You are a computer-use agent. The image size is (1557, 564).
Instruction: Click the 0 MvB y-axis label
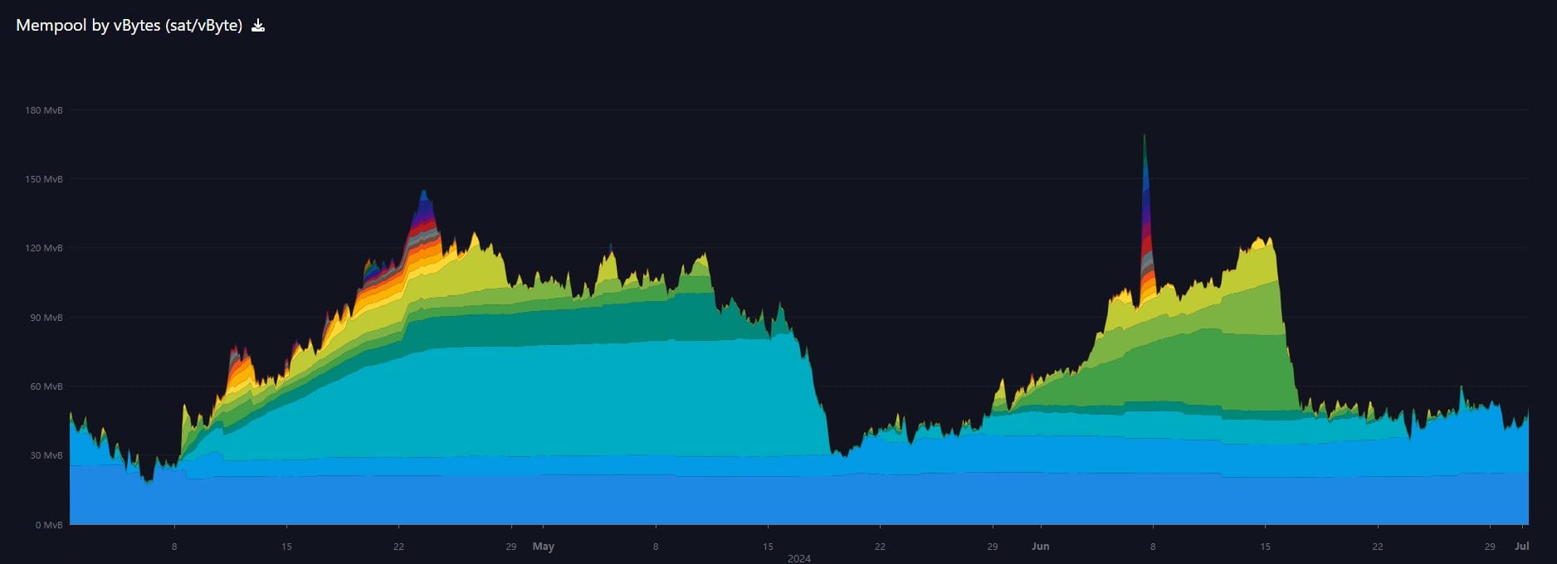[49, 525]
